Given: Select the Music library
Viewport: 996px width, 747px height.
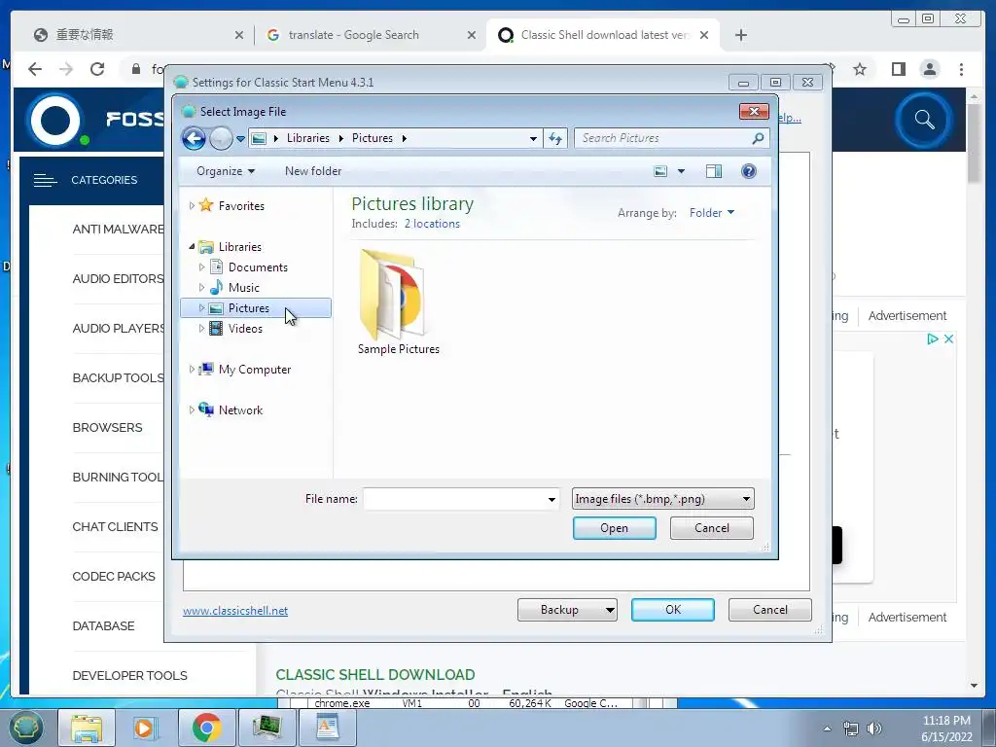Looking at the screenshot, I should coord(244,288).
